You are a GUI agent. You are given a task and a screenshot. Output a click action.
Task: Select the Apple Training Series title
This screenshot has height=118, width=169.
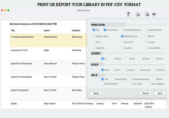pyautogui.click(x=19, y=90)
